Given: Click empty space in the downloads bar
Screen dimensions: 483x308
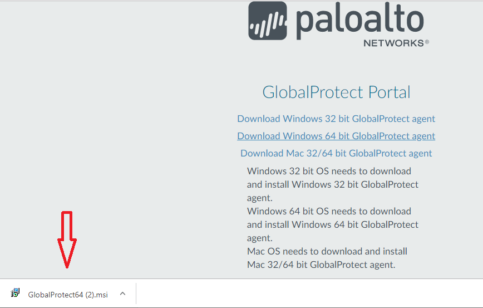Looking at the screenshot, I should tap(306, 294).
